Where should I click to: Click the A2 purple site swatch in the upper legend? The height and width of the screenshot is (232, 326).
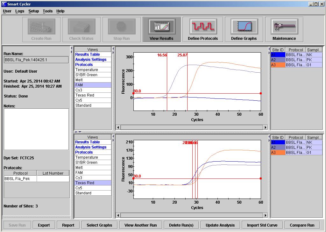tap(278, 60)
